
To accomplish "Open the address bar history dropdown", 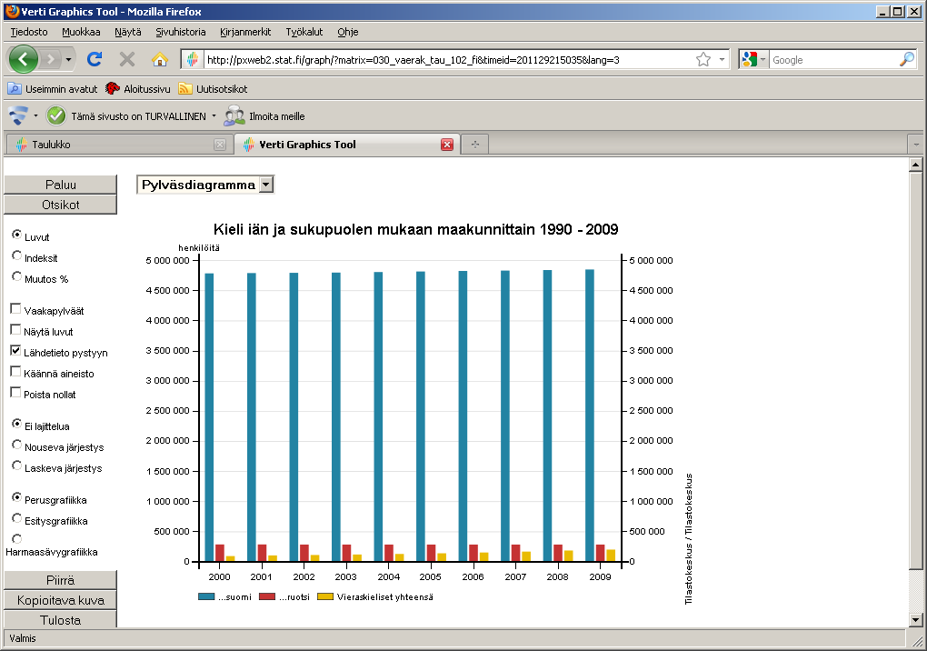I will point(722,60).
